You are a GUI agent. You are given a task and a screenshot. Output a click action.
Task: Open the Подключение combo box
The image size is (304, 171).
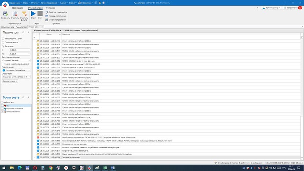16,70
